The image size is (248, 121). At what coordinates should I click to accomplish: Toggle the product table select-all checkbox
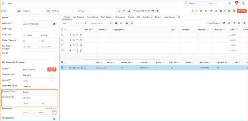pyautogui.click(x=62, y=30)
